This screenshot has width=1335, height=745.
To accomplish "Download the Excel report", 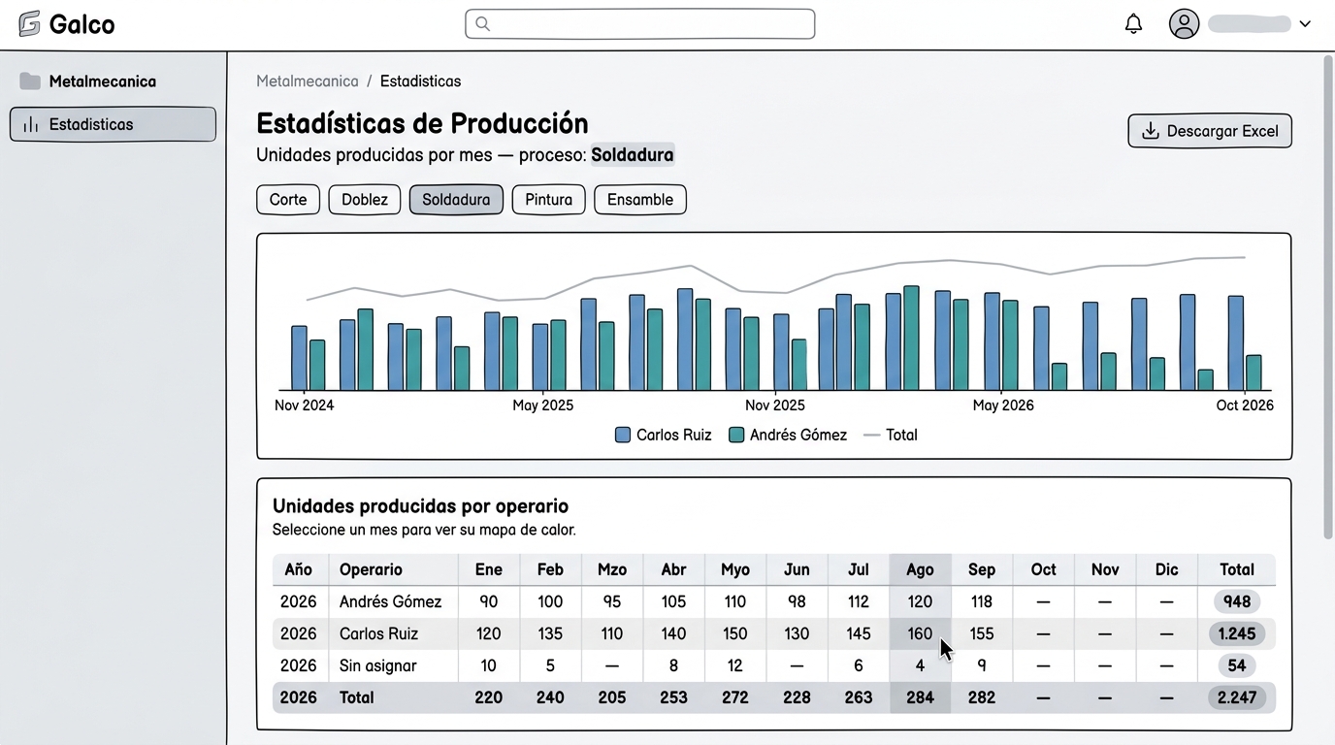I will click(1210, 131).
